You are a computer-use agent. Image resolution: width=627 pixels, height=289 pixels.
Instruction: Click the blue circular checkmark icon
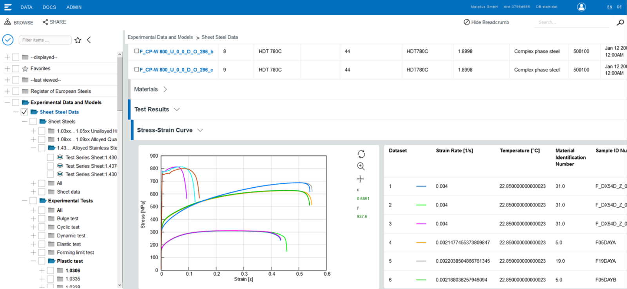(8, 40)
